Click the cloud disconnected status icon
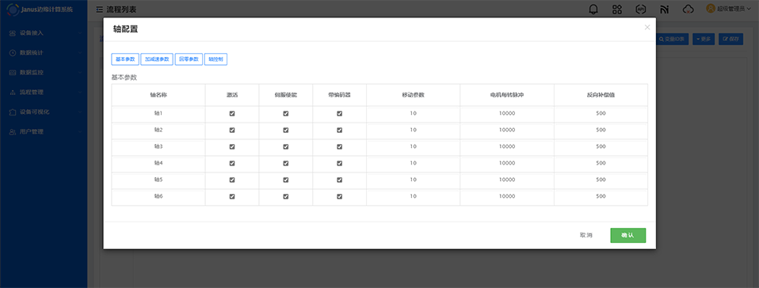 tap(688, 9)
